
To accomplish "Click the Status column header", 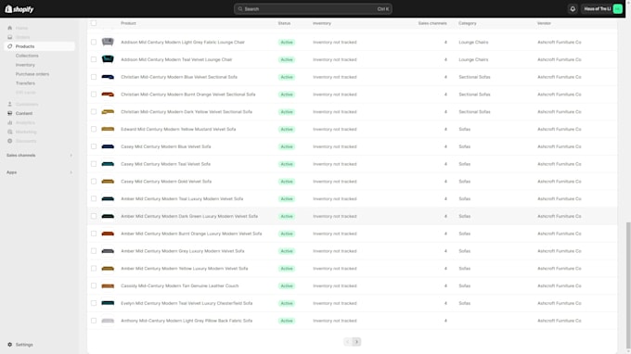I will [284, 23].
